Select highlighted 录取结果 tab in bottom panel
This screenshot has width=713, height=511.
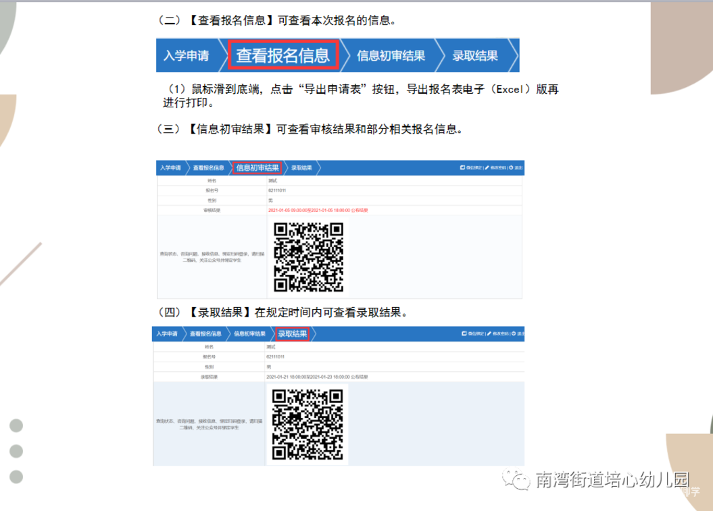coord(293,334)
